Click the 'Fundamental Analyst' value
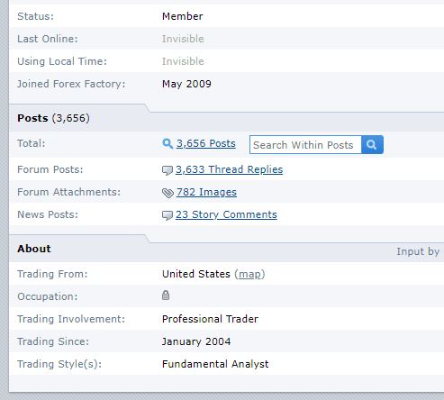 (x=215, y=364)
